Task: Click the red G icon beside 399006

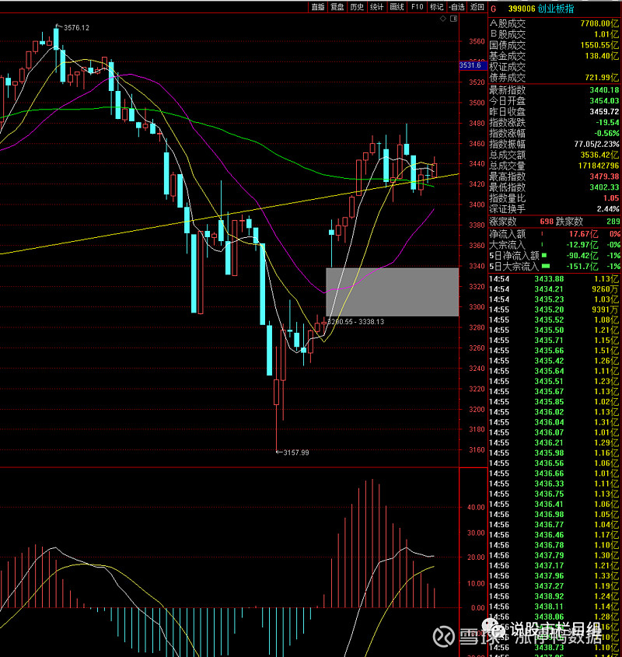Action: pos(492,7)
